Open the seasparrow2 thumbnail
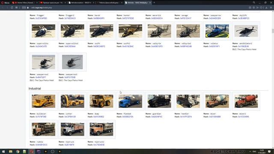 (x=44, y=62)
